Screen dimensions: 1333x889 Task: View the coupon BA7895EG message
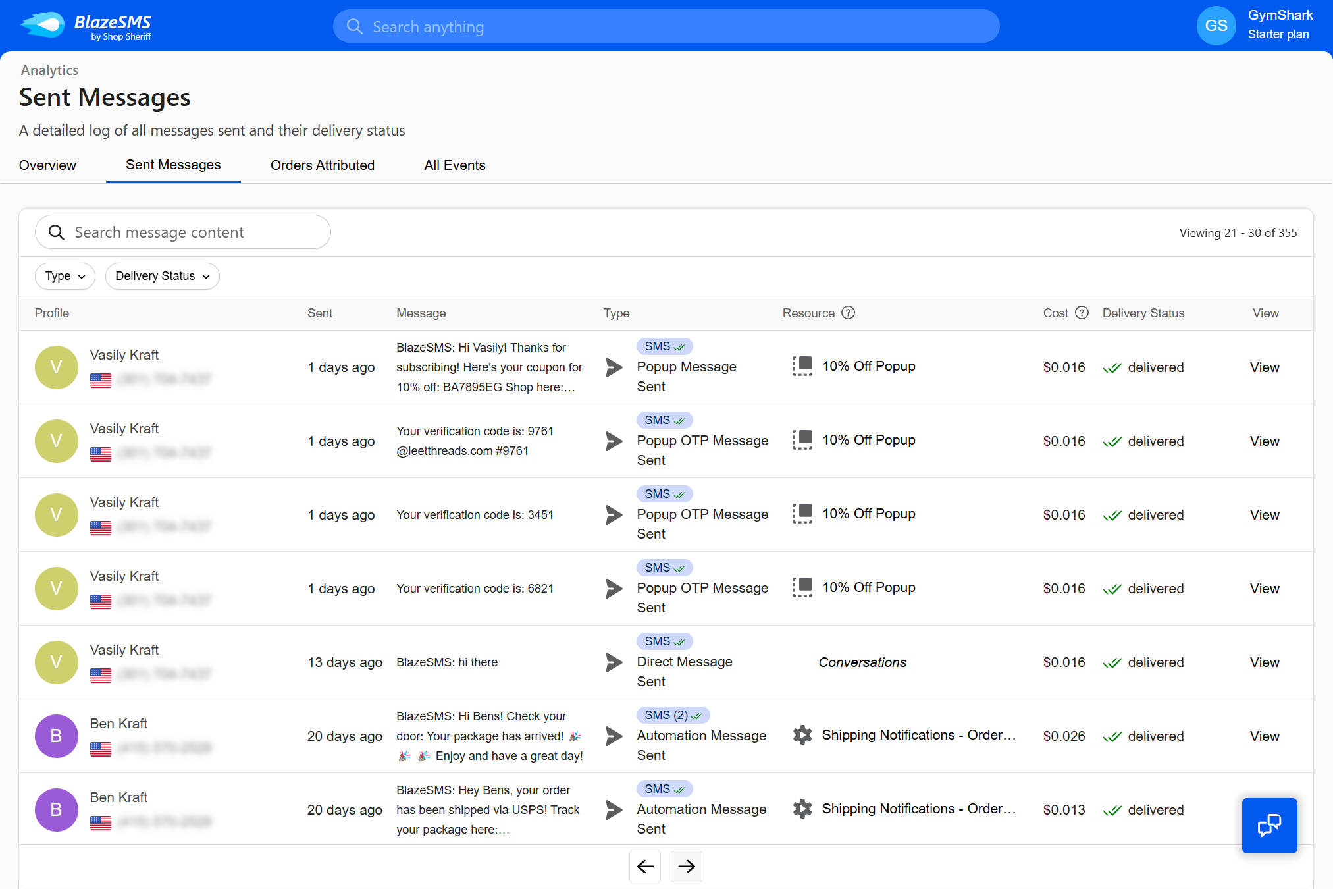click(1265, 367)
